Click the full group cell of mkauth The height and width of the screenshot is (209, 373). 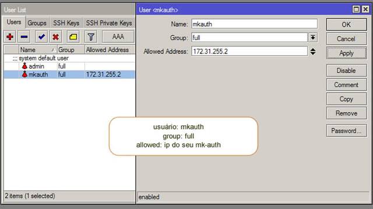click(x=62, y=74)
